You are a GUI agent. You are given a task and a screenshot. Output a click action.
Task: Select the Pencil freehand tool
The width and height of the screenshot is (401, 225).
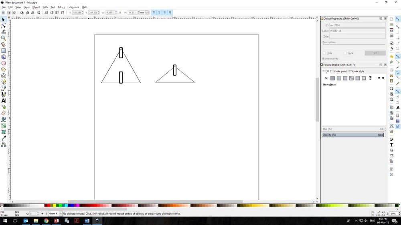click(x=4, y=82)
